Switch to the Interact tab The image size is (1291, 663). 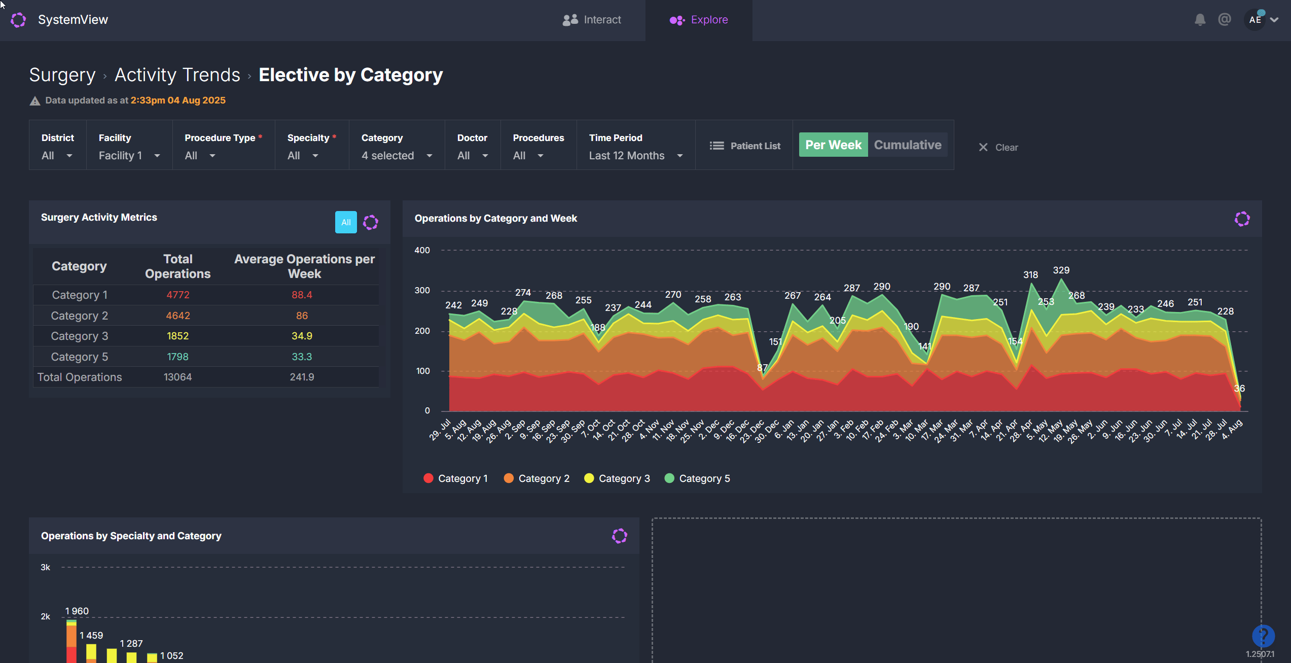coord(592,20)
